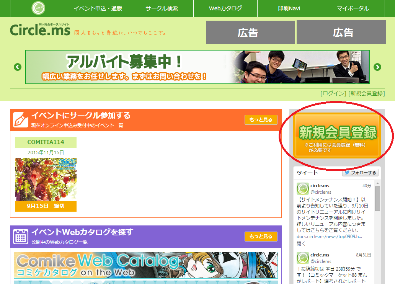Viewport: 395px width, 284px height.
Task: Click the イベントにサークル参加する heading
Action: tap(81, 116)
